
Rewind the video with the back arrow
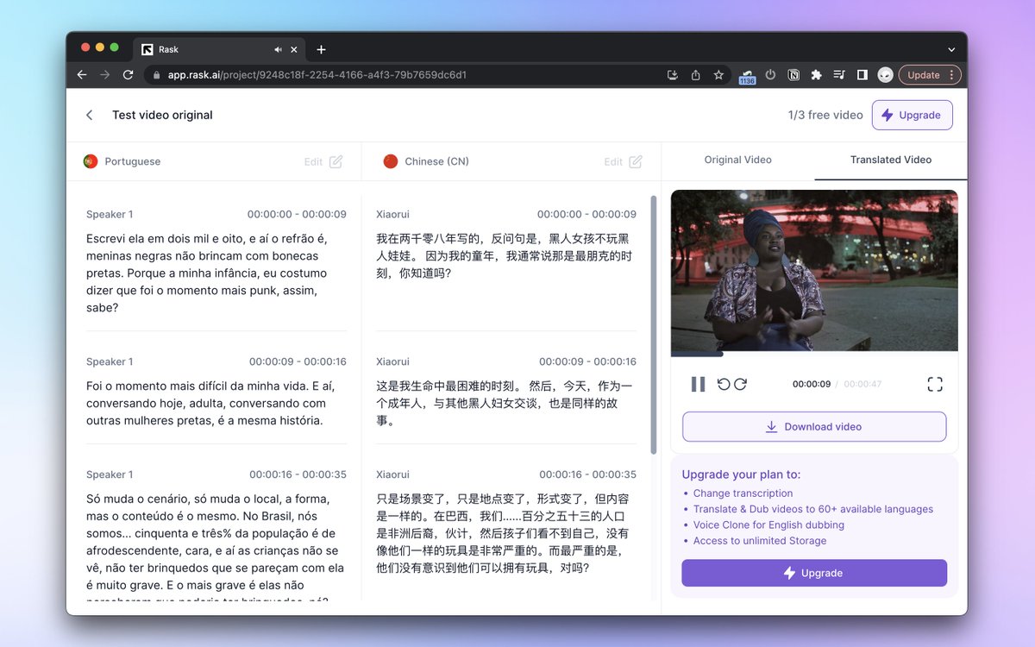724,384
